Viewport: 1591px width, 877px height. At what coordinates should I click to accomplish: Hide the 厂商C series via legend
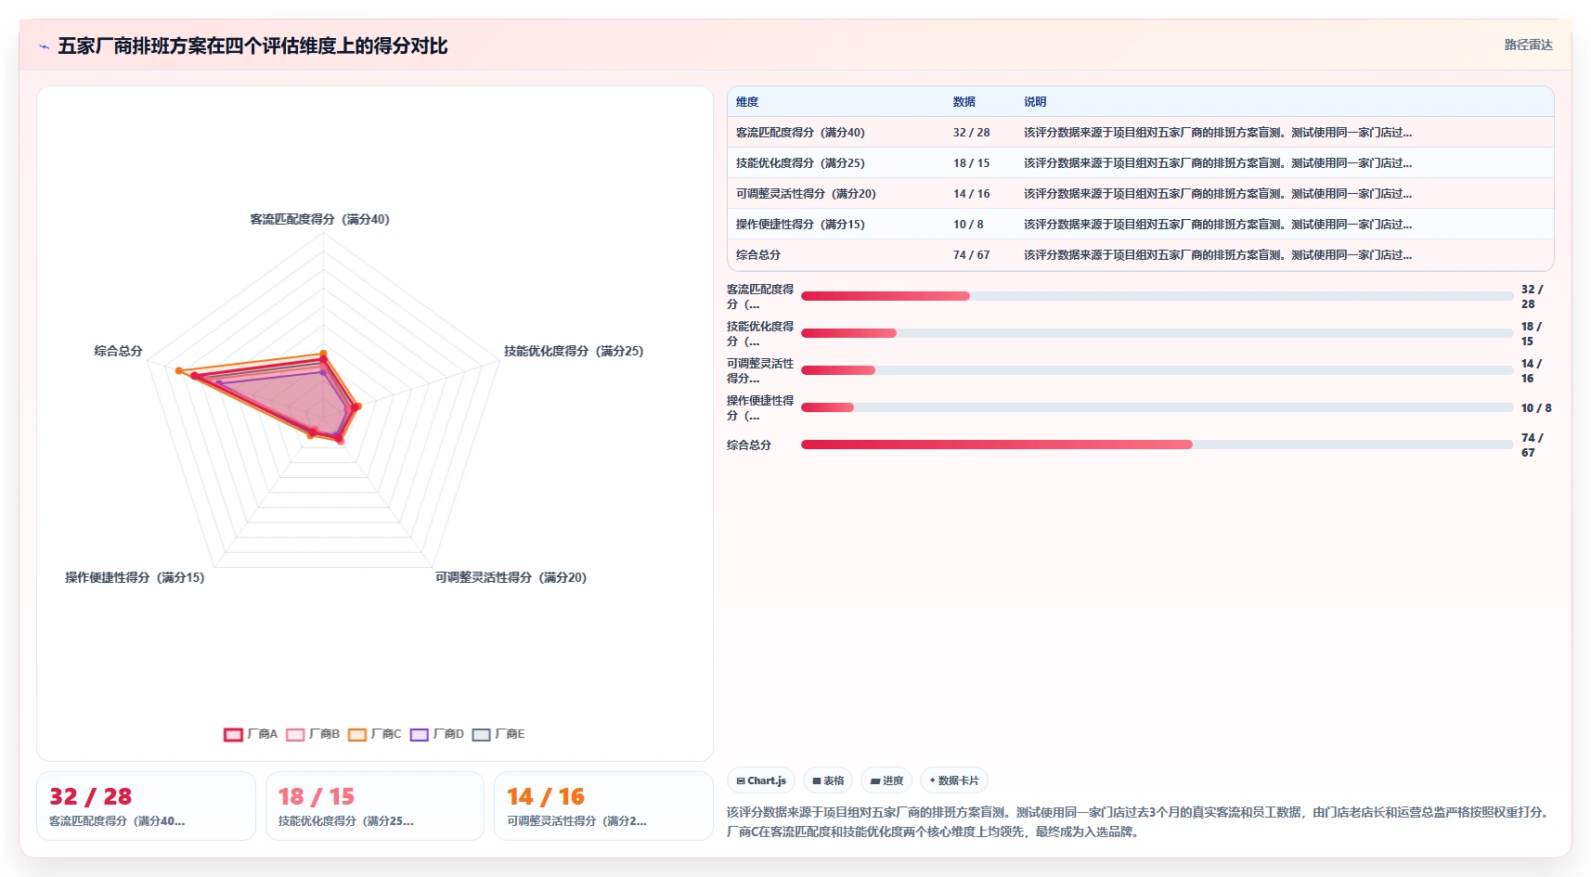[375, 734]
